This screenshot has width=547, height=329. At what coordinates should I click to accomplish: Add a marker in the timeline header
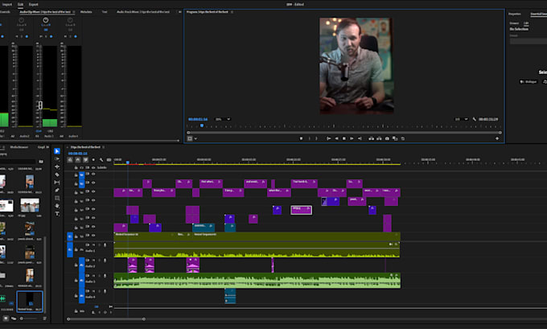(x=93, y=160)
